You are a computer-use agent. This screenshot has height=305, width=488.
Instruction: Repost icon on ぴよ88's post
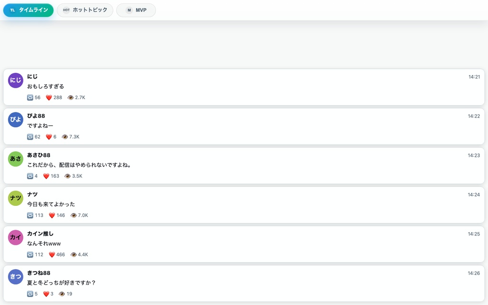tap(30, 137)
